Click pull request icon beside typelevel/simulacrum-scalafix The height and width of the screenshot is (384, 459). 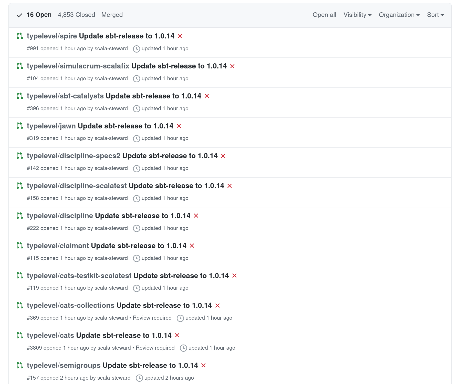[x=20, y=66]
